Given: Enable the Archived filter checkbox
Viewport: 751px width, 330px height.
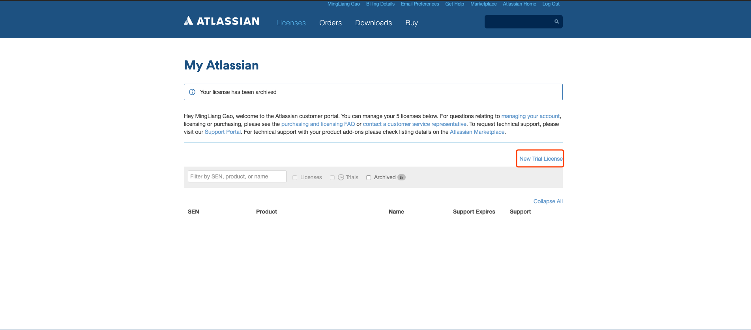Looking at the screenshot, I should 369,178.
